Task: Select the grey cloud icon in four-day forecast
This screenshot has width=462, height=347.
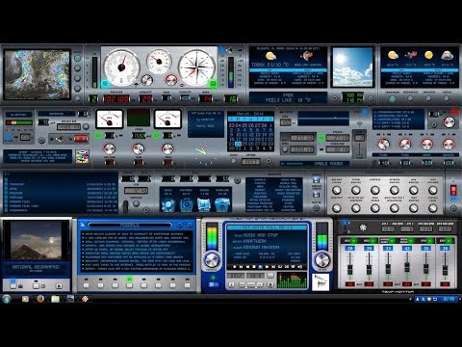Action: 447,55
